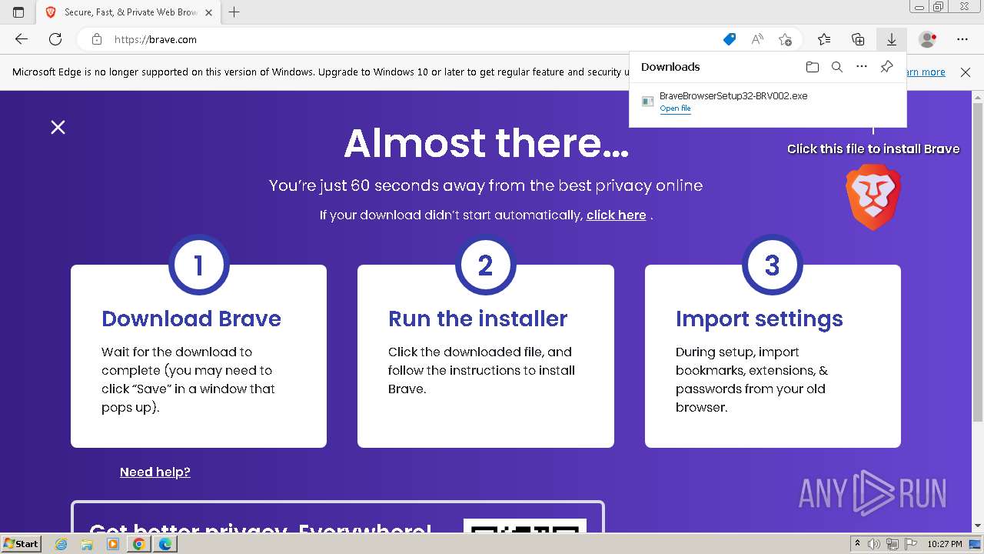Go back to previous page

[x=22, y=39]
